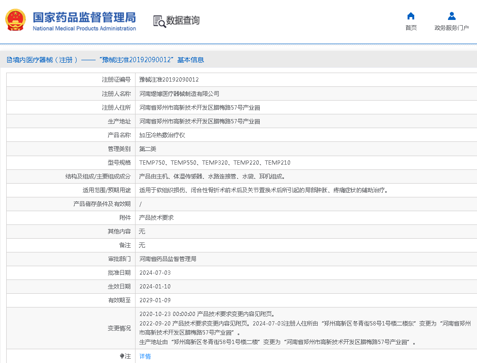Screen dimensions: 477x363
Task: Select registration number value 豫械注准20192090012
Action: click(169, 80)
